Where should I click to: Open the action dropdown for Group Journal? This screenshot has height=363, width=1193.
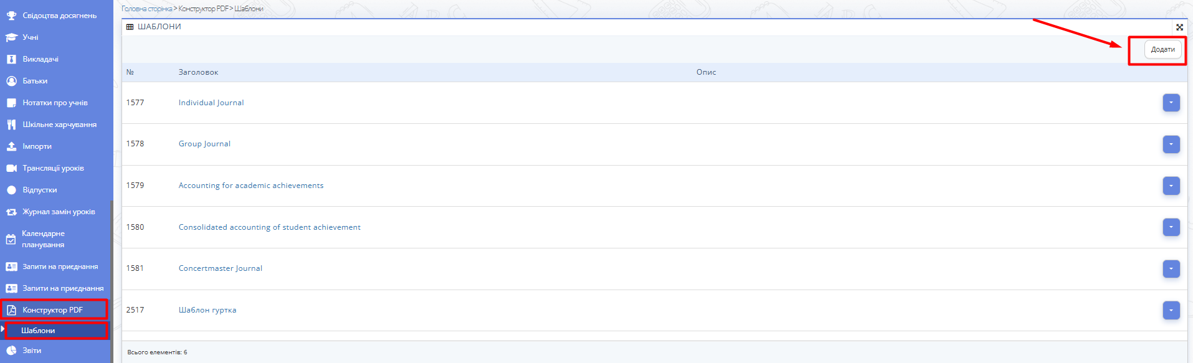pyautogui.click(x=1171, y=144)
